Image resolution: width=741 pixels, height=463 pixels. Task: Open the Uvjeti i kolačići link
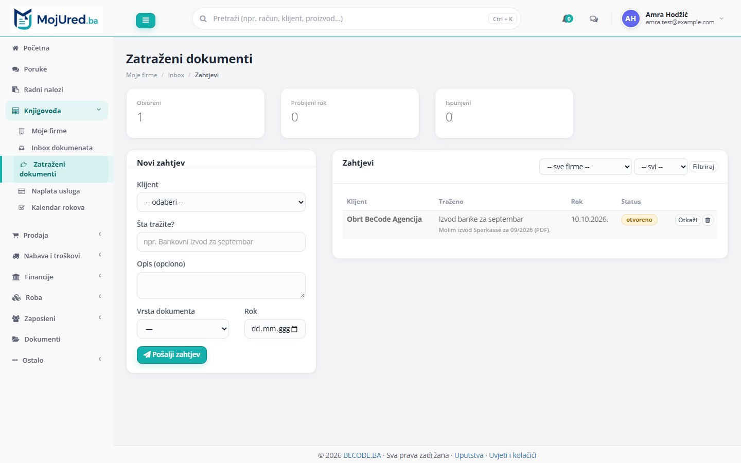513,455
